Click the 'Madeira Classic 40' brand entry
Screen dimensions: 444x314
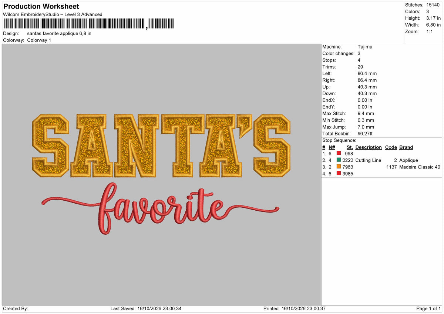coord(420,167)
